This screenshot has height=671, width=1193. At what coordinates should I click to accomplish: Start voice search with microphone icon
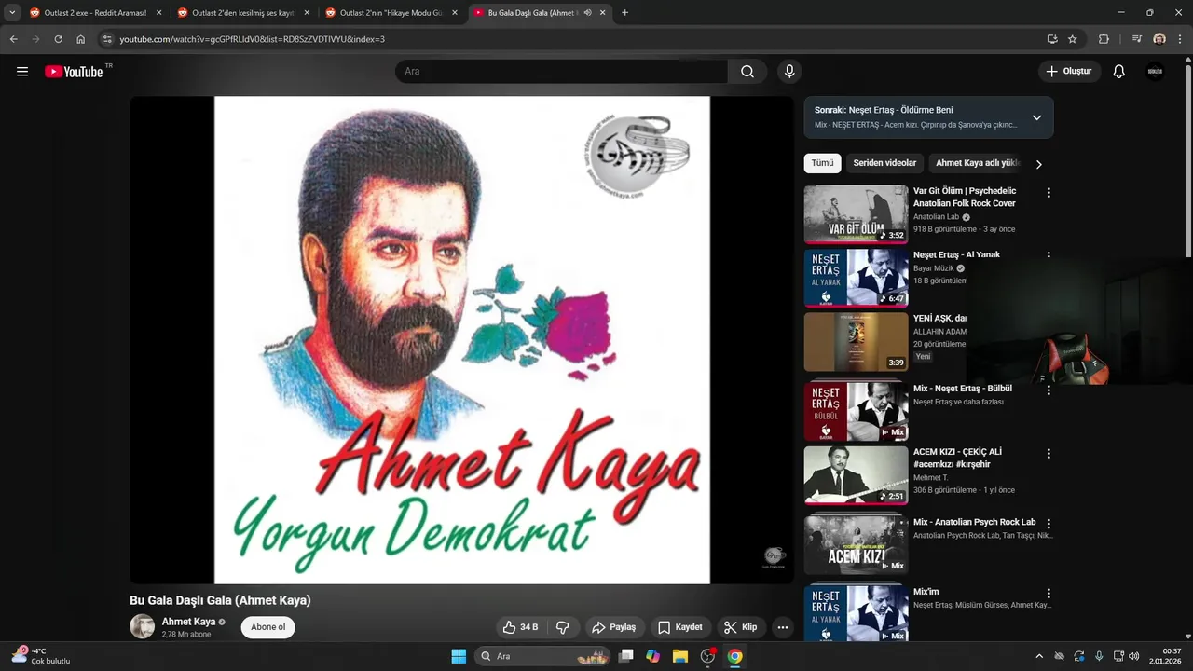789,72
